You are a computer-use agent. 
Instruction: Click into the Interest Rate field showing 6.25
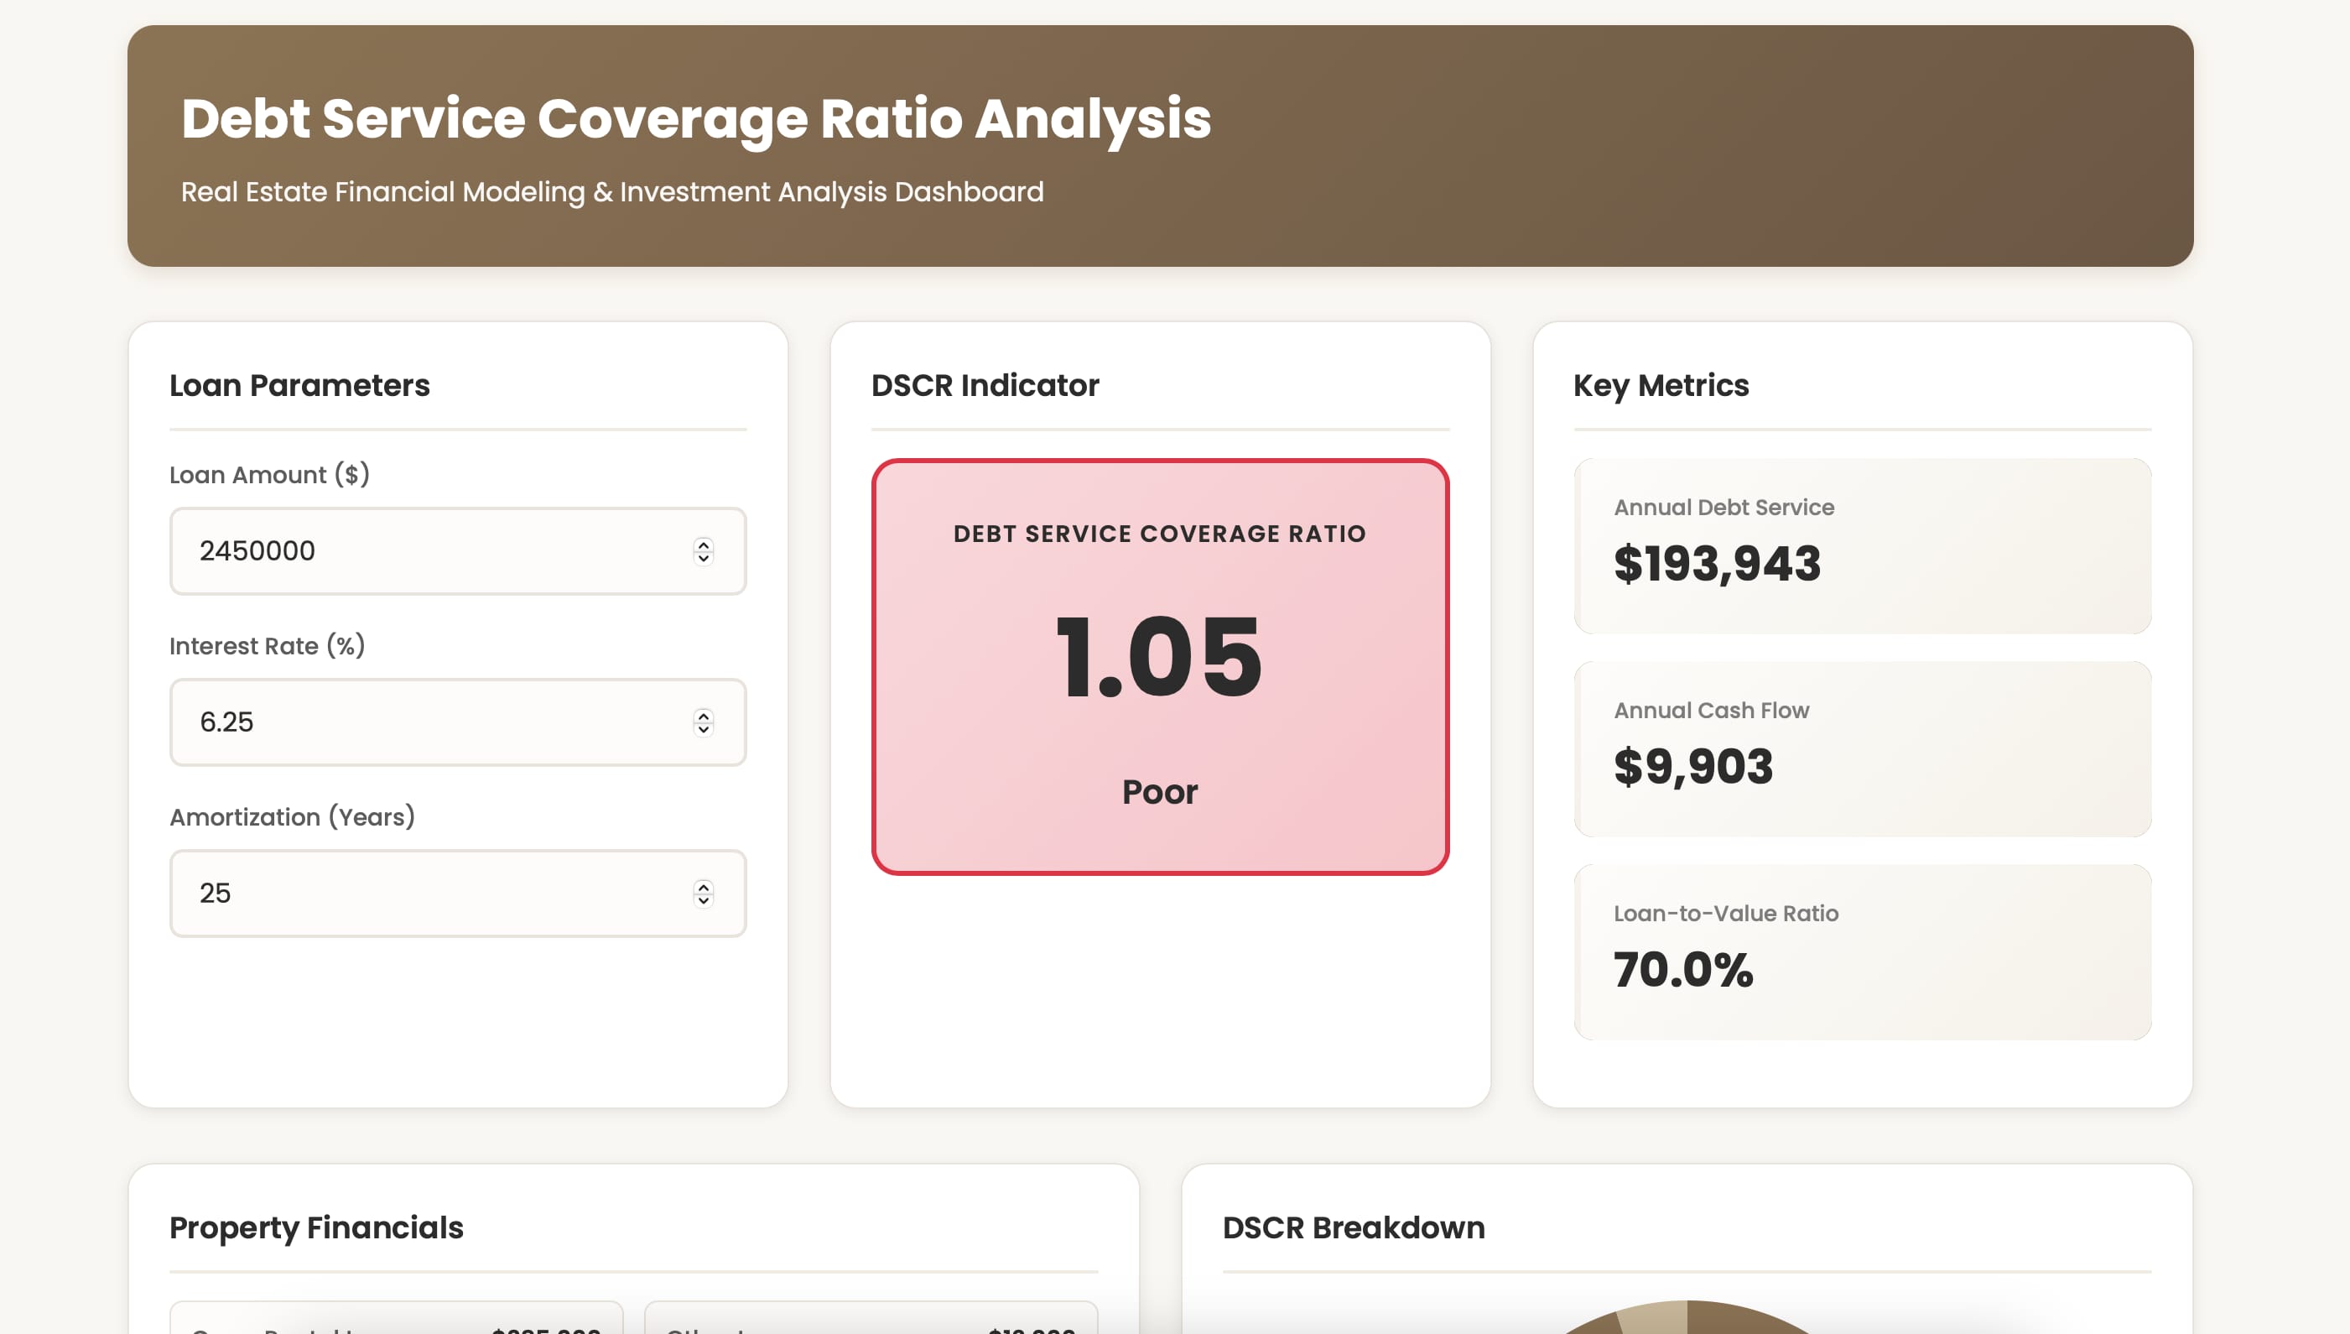458,722
